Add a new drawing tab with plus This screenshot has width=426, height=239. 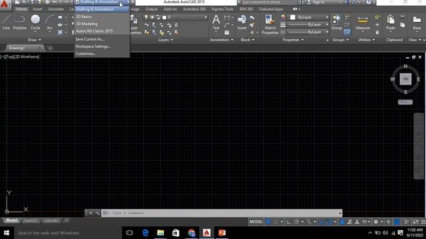pyautogui.click(x=50, y=48)
